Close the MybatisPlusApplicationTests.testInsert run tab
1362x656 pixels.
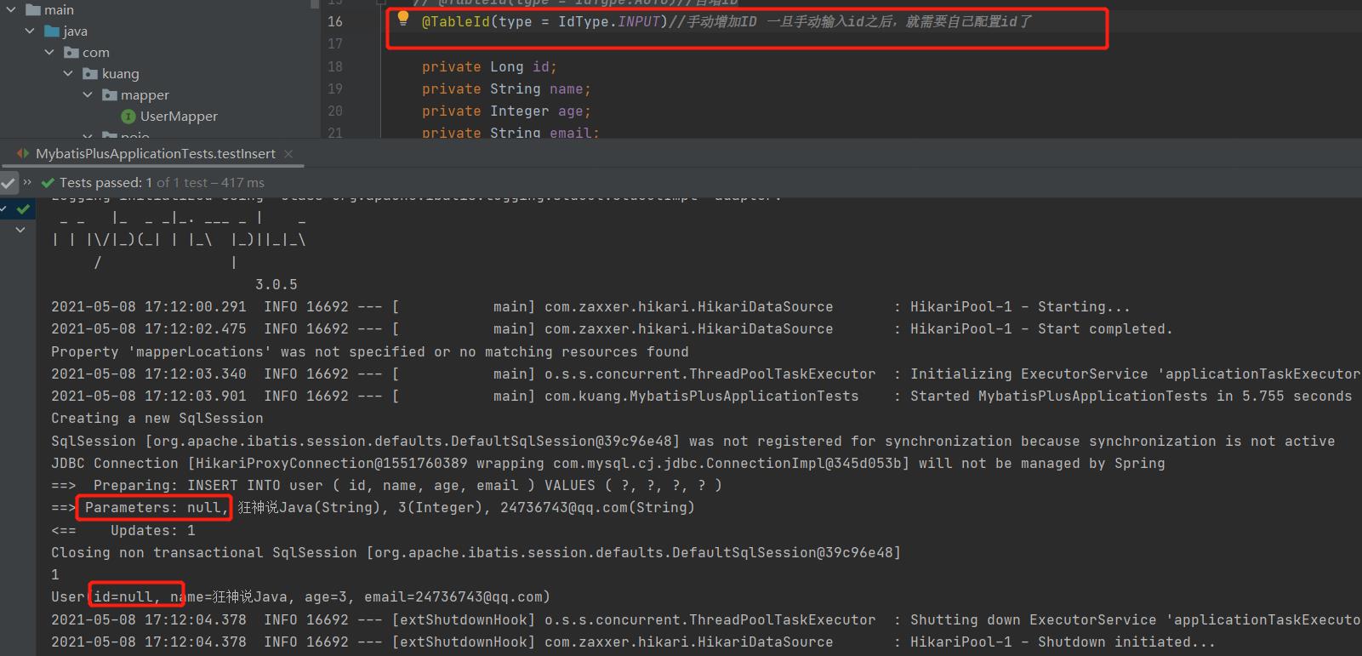(288, 154)
